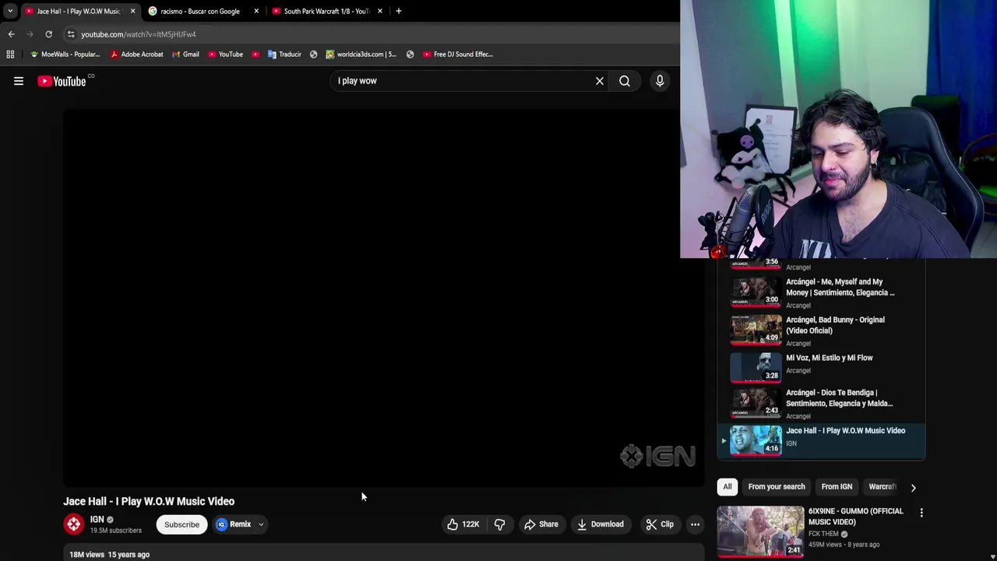Screen dimensions: 997x561
Task: Expand the Remix options dropdown arrow
Action: pyautogui.click(x=261, y=524)
